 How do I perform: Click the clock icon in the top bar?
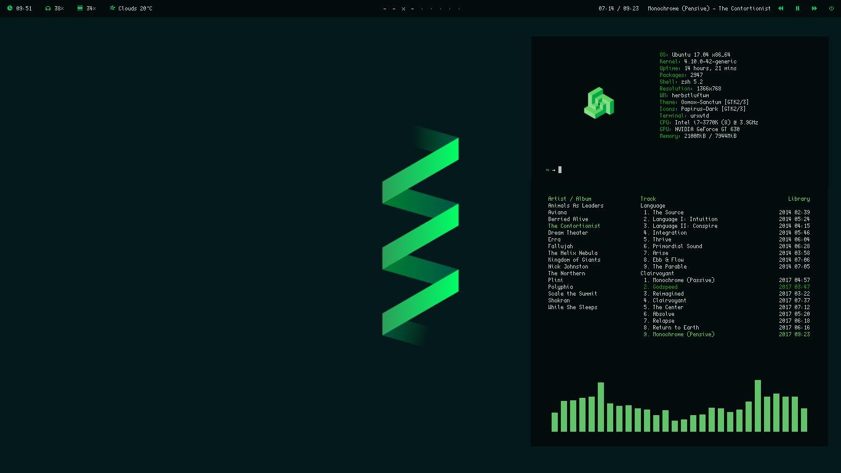(10, 9)
